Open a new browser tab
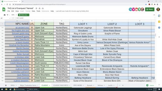162x91 pixels. [23, 2]
